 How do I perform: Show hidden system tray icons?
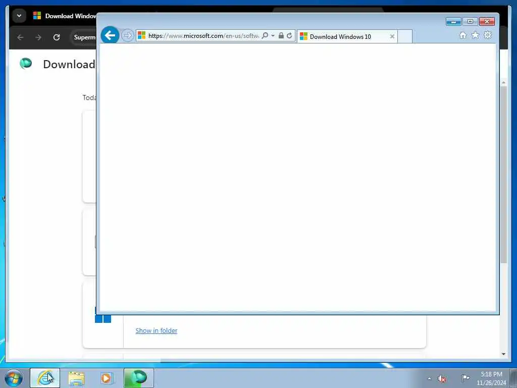pos(429,378)
